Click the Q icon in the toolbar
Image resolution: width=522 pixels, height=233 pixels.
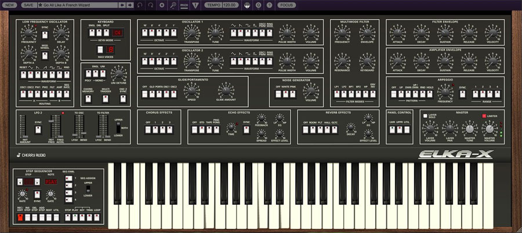pos(258,5)
